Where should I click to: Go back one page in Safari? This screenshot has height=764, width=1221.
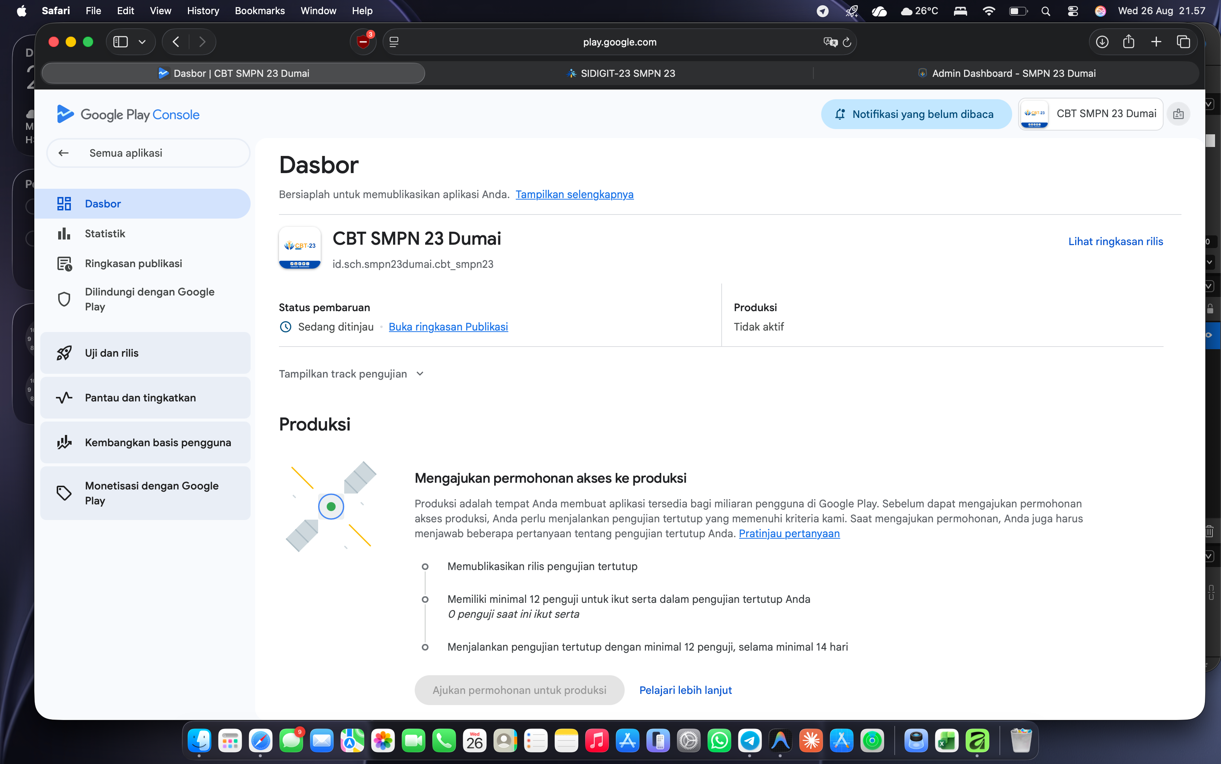[x=176, y=42]
